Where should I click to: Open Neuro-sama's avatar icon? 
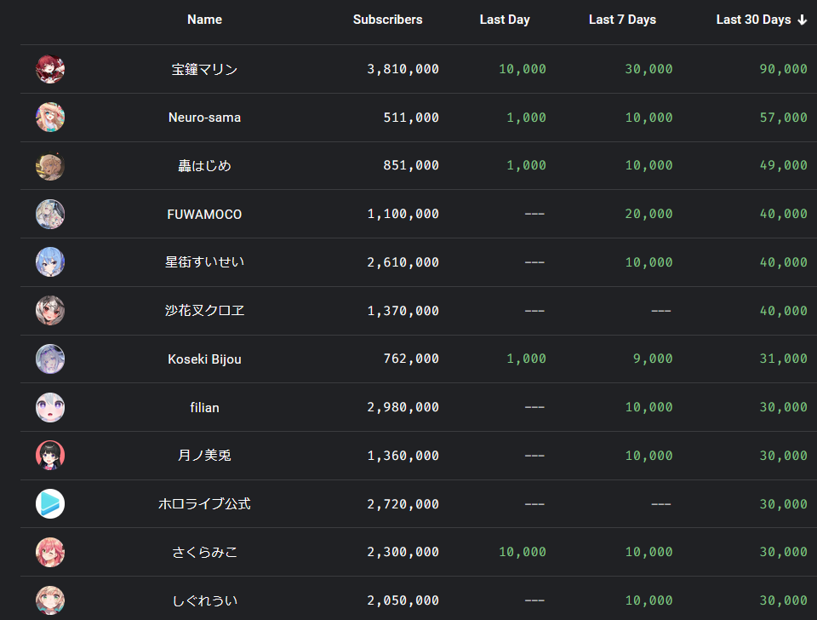pyautogui.click(x=50, y=118)
